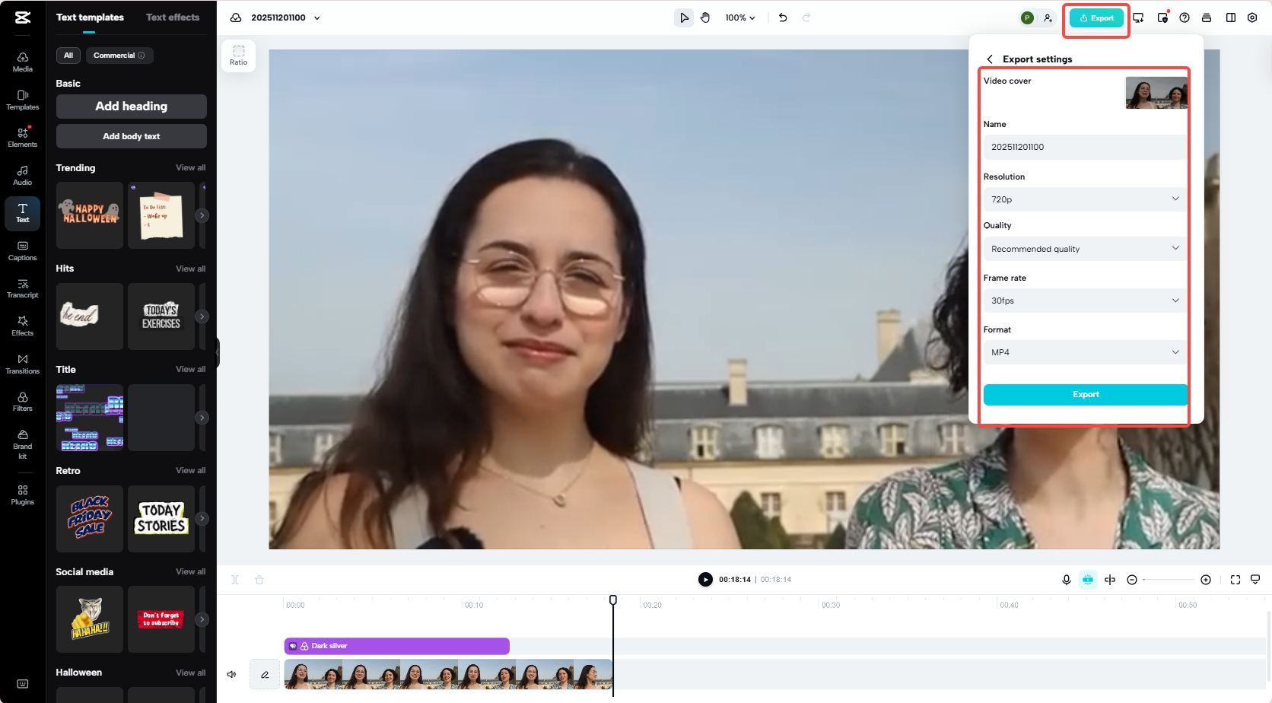The image size is (1272, 703).
Task: Select the Filters panel
Action: coord(22,400)
